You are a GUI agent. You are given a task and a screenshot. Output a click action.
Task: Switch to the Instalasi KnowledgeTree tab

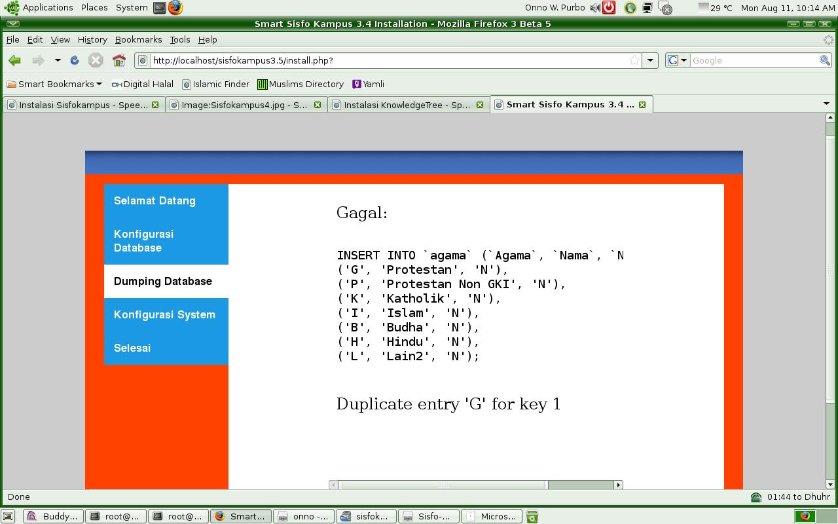[406, 105]
